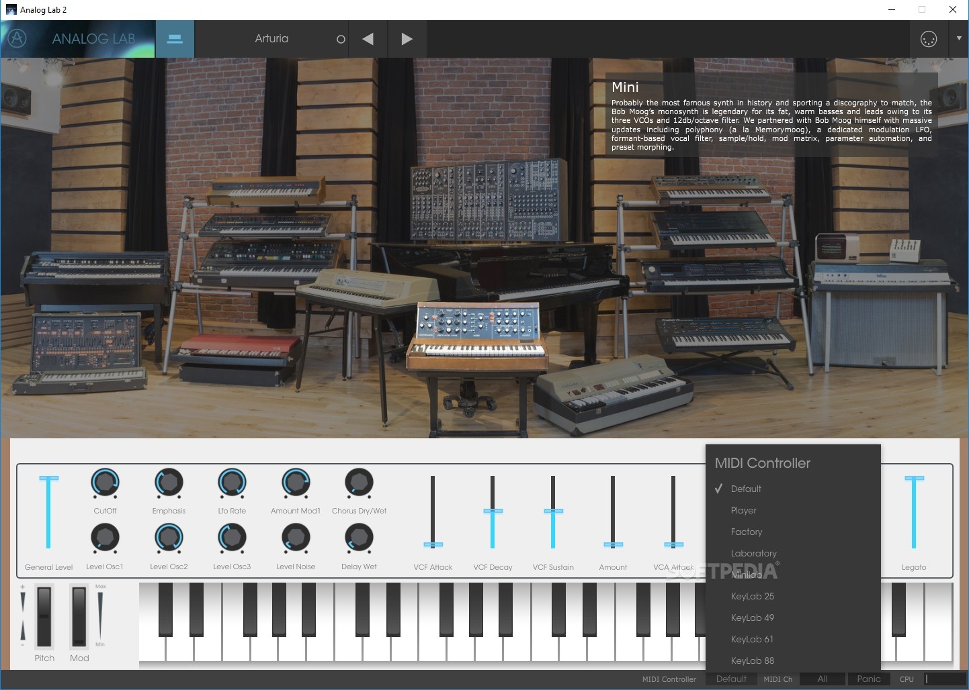Click the VCA Attack slider
The image size is (969, 690).
click(673, 511)
